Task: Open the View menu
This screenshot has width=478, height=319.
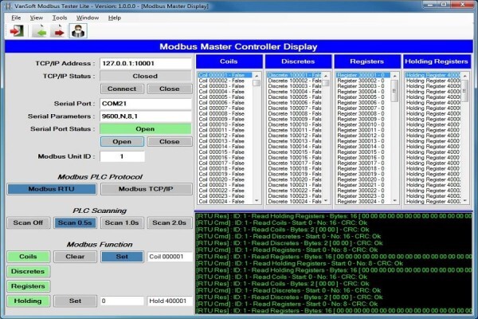Action: pyautogui.click(x=37, y=18)
